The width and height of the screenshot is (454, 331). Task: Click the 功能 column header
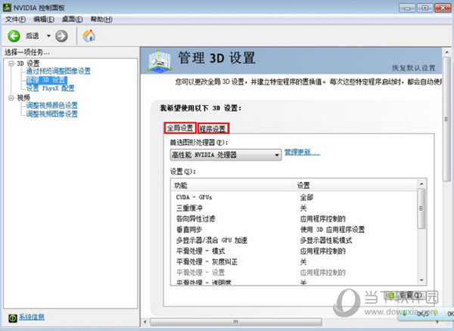click(x=233, y=185)
